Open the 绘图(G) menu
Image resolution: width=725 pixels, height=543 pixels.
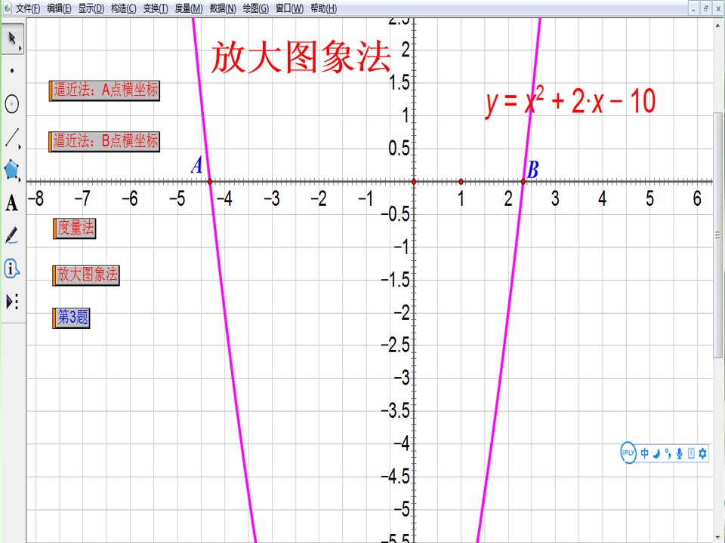coord(256,8)
